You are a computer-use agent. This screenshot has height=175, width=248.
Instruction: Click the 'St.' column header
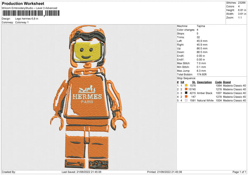click(x=194, y=82)
